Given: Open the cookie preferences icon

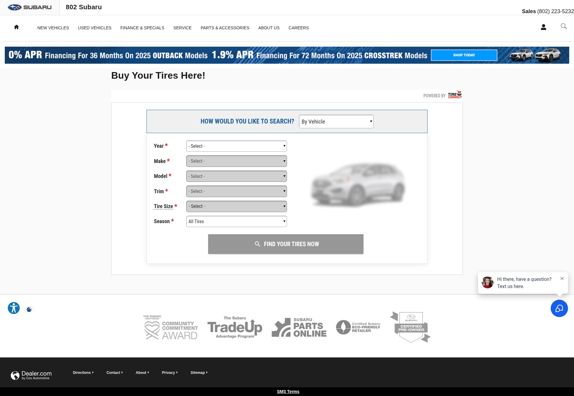Looking at the screenshot, I should 29,309.
